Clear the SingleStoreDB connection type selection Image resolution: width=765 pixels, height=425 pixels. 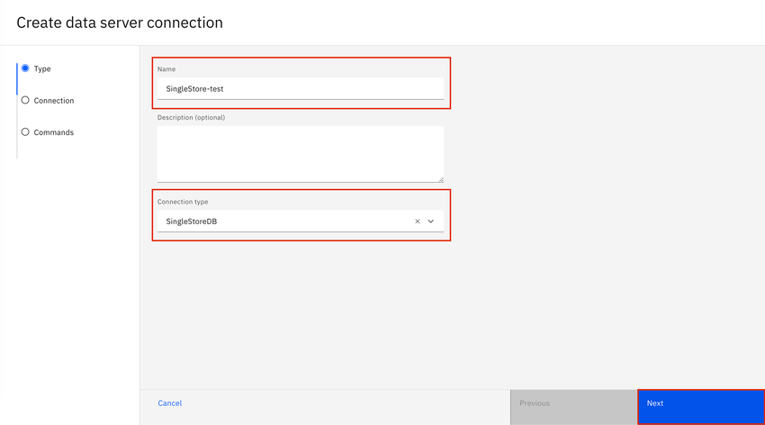(x=418, y=222)
